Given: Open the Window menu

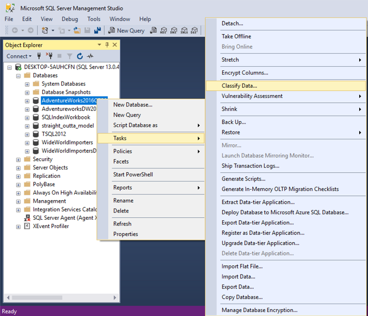Looking at the screenshot, I should (x=120, y=19).
